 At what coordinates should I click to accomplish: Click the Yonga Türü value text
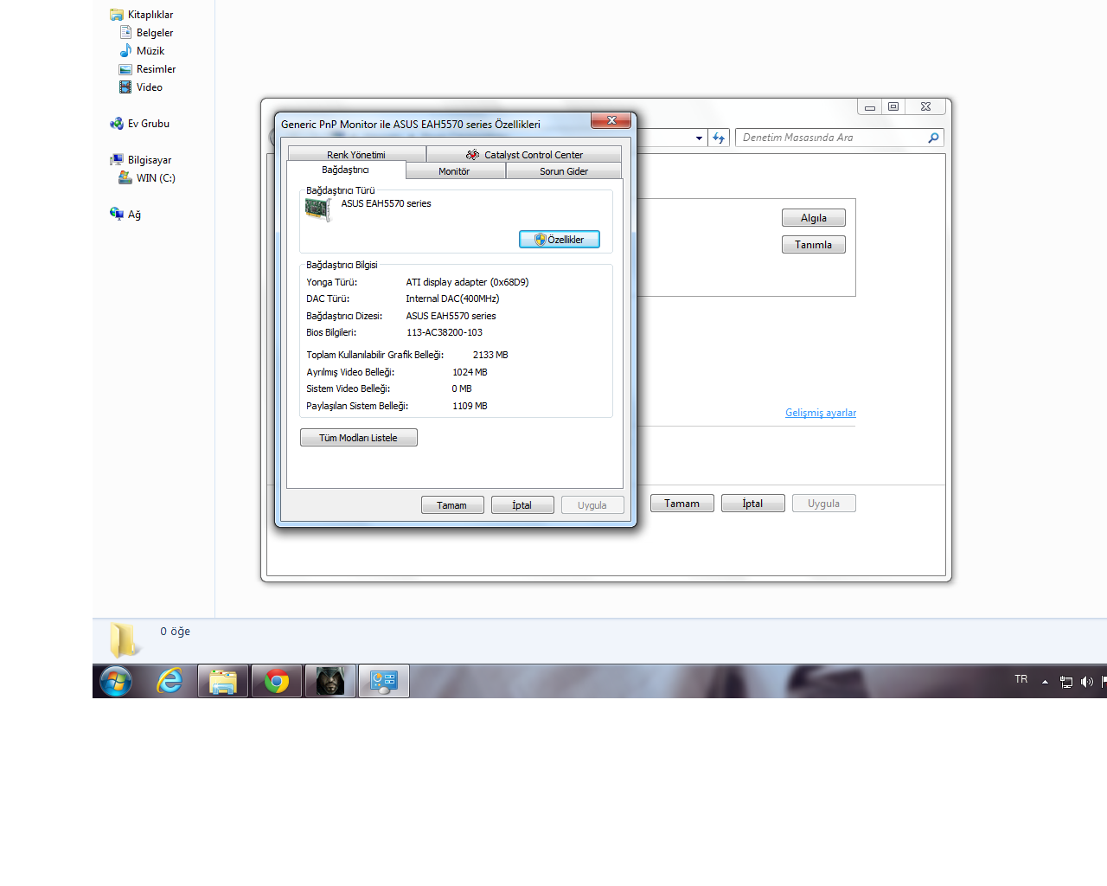pos(467,282)
